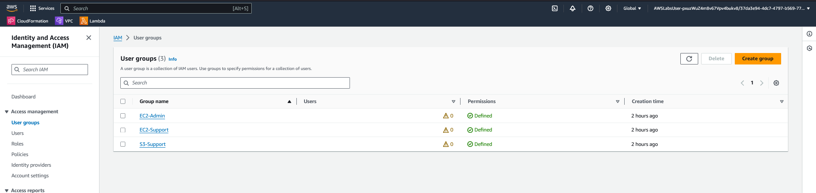
Task: Select the EC2-Admin group checkbox
Action: [x=123, y=116]
